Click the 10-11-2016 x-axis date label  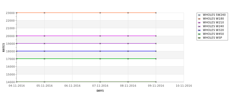tap(184, 86)
